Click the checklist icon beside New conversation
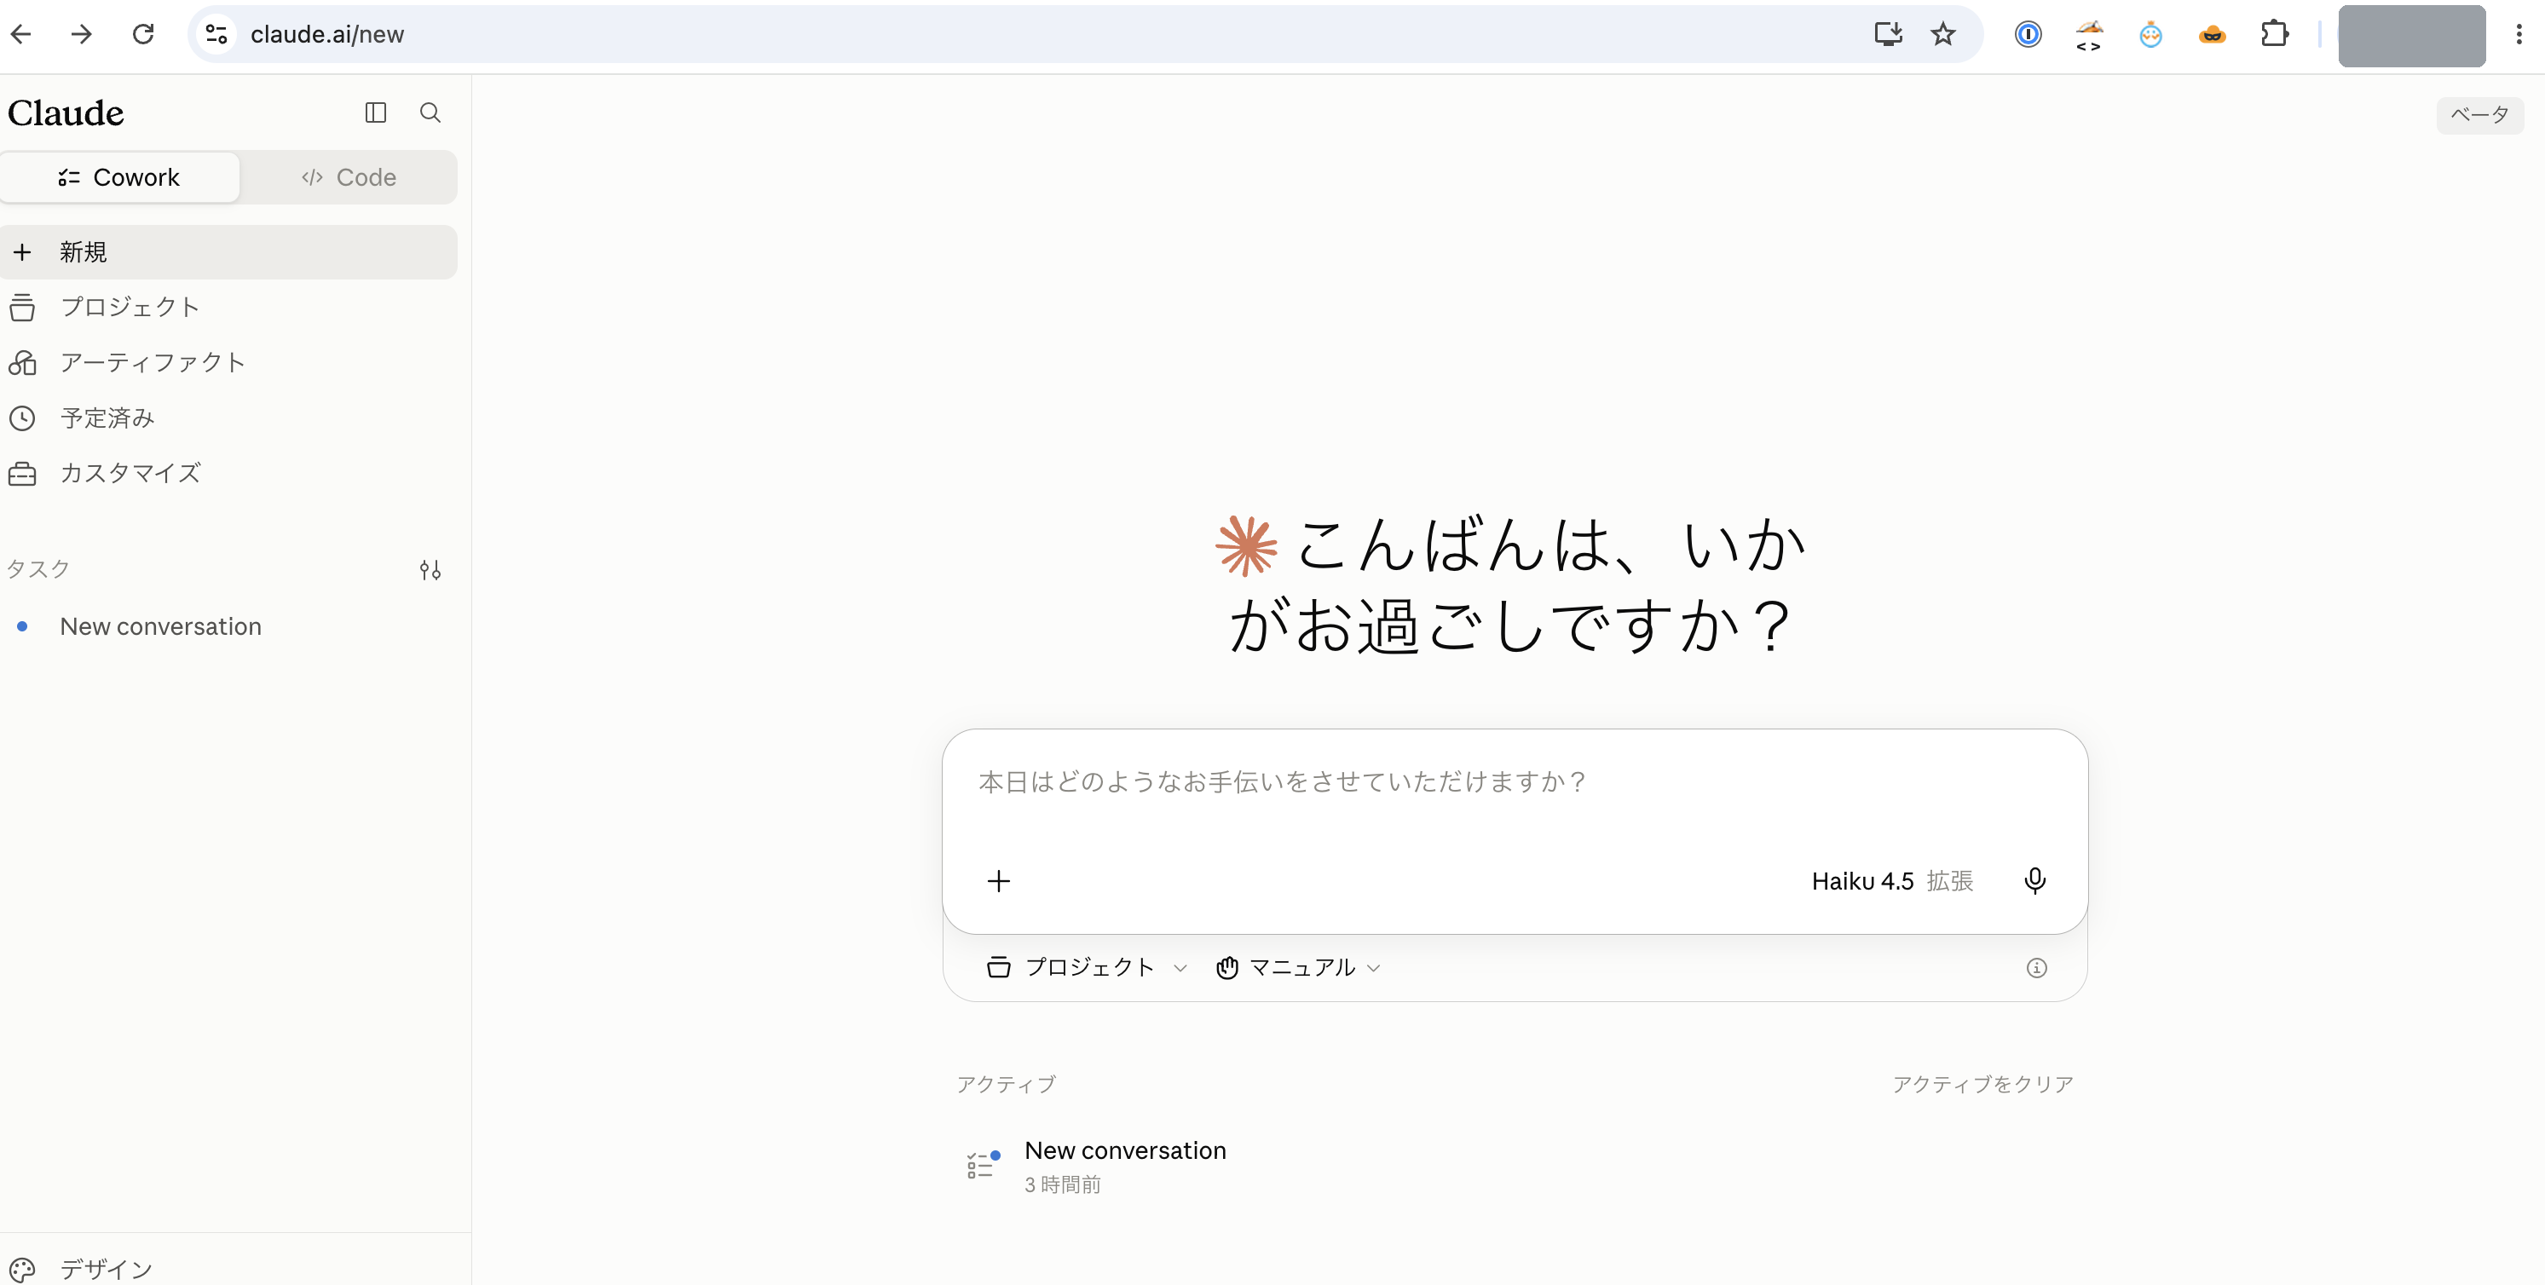 point(982,1166)
